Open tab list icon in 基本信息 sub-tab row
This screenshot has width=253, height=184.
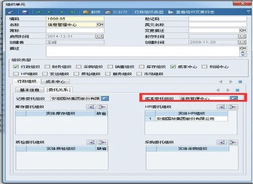click(x=237, y=90)
